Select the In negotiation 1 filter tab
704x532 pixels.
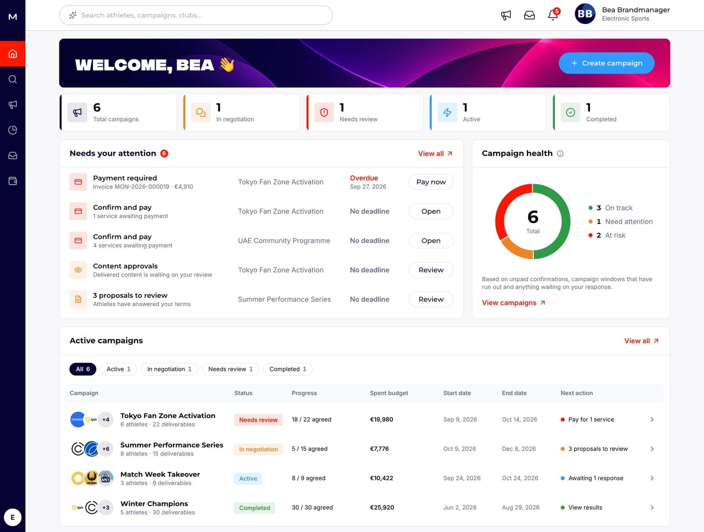coord(169,369)
